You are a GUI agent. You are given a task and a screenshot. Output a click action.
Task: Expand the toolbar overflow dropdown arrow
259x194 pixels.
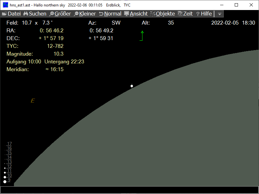(220, 14)
